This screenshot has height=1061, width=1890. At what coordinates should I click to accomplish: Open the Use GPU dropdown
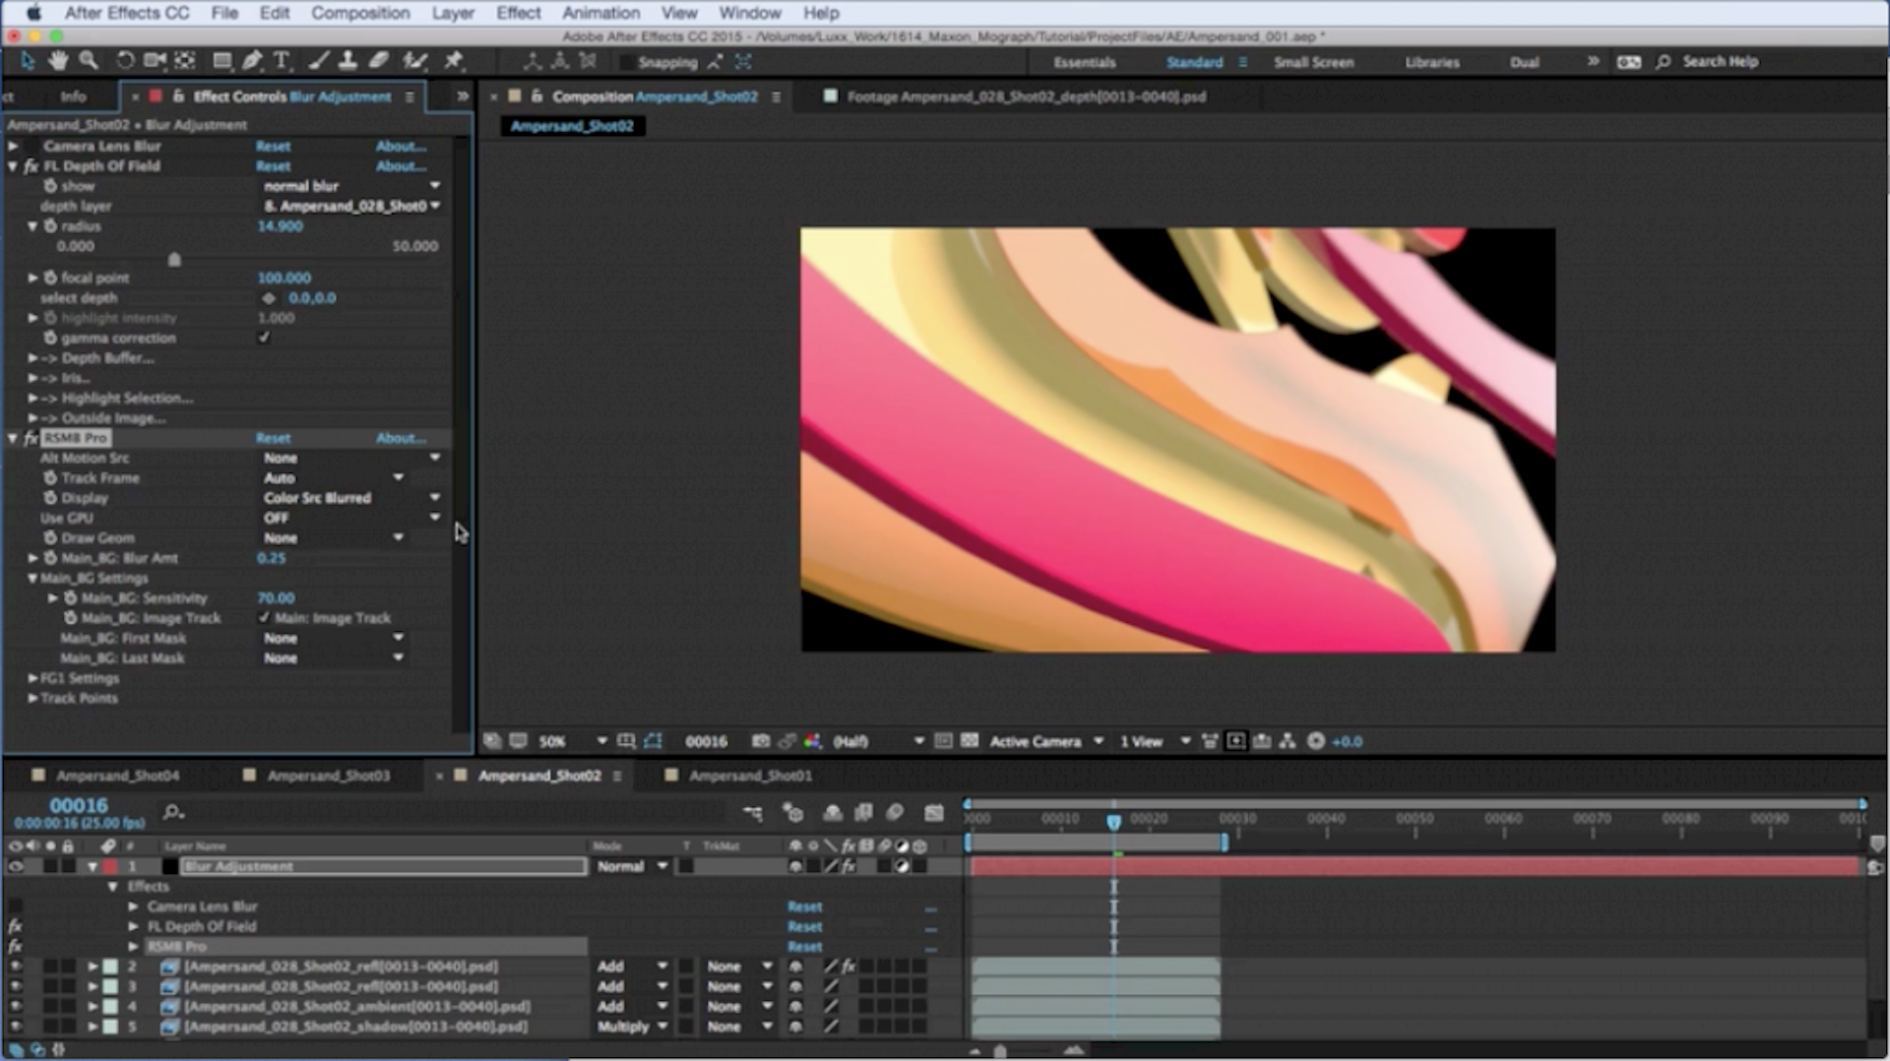click(351, 518)
